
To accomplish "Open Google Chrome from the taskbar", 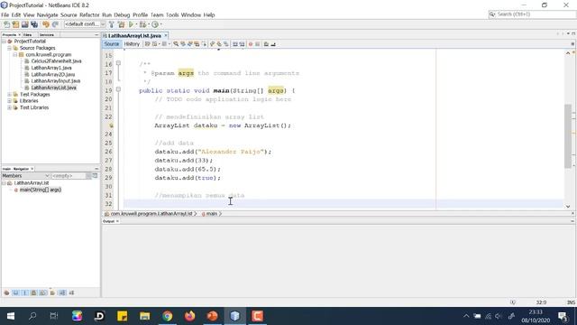I will 168,316.
